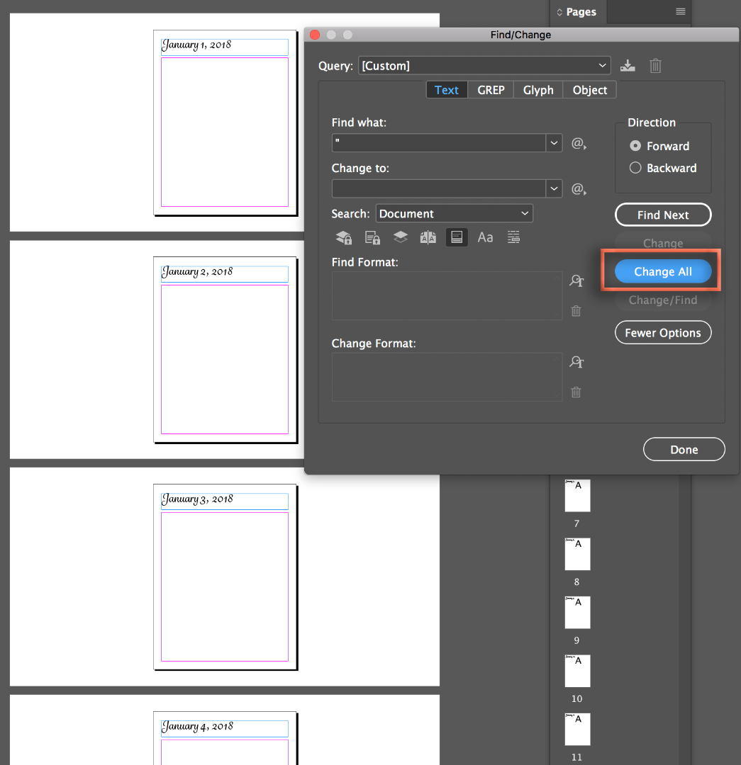Expand Change to history dropdown arrow
The image size is (741, 765).
click(x=554, y=188)
